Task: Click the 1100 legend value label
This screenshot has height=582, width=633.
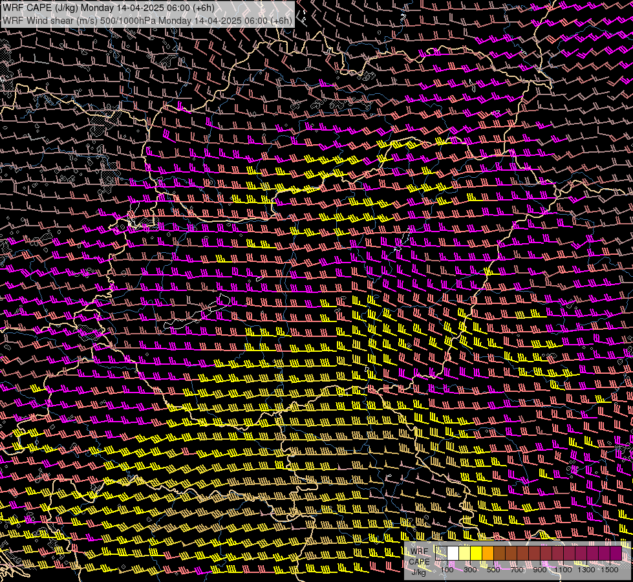Action: pos(563,570)
